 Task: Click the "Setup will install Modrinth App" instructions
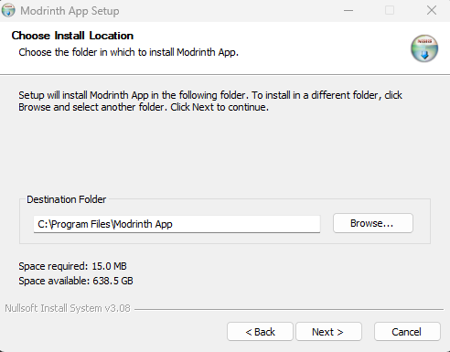[x=210, y=101]
